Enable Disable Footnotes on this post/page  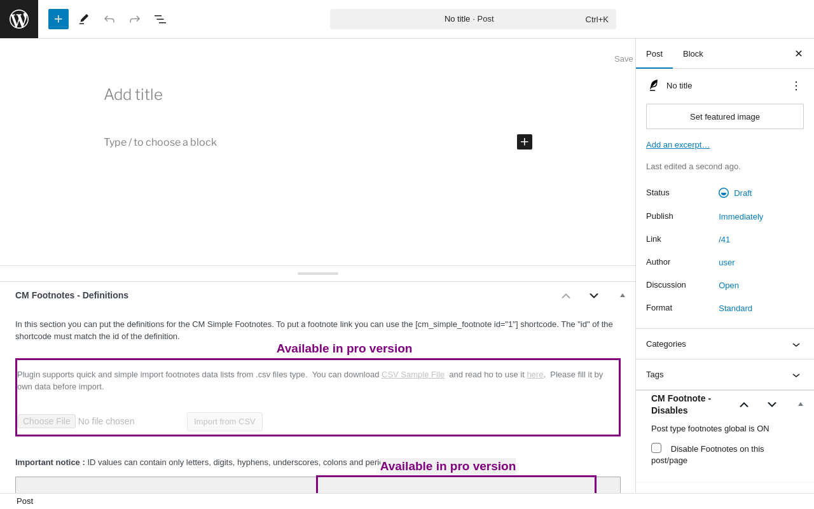[656, 448]
